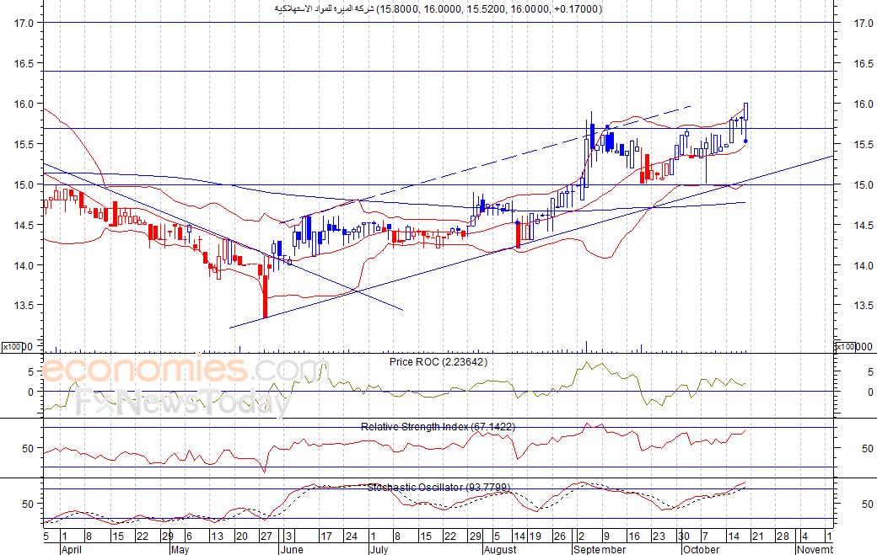Click the latest candlestick near 16.0
This screenshot has height=555, width=877.
coord(745,114)
